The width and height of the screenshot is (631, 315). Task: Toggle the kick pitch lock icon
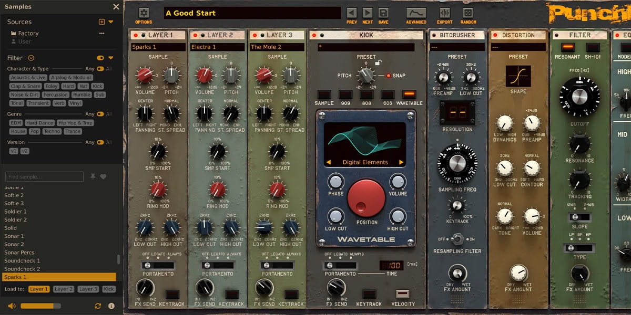378,64
